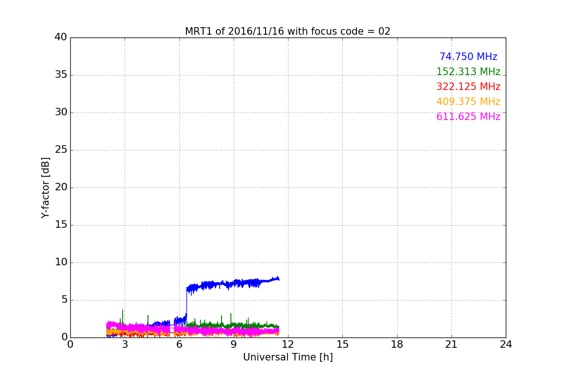Select the 611.625 MHz legend label
Viewport: 562px width, 375px height.
468,117
